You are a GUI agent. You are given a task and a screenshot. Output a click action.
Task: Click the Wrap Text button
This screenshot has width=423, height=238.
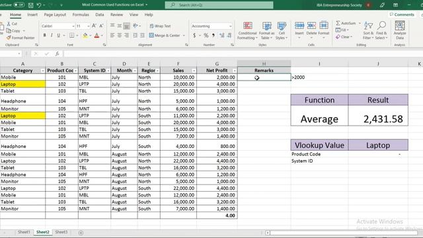(x=160, y=26)
